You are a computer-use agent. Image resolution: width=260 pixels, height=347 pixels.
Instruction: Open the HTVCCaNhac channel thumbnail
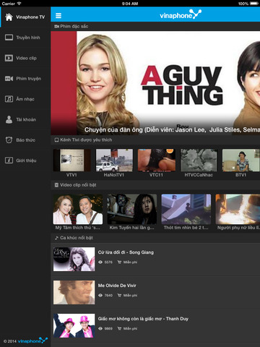click(199, 160)
